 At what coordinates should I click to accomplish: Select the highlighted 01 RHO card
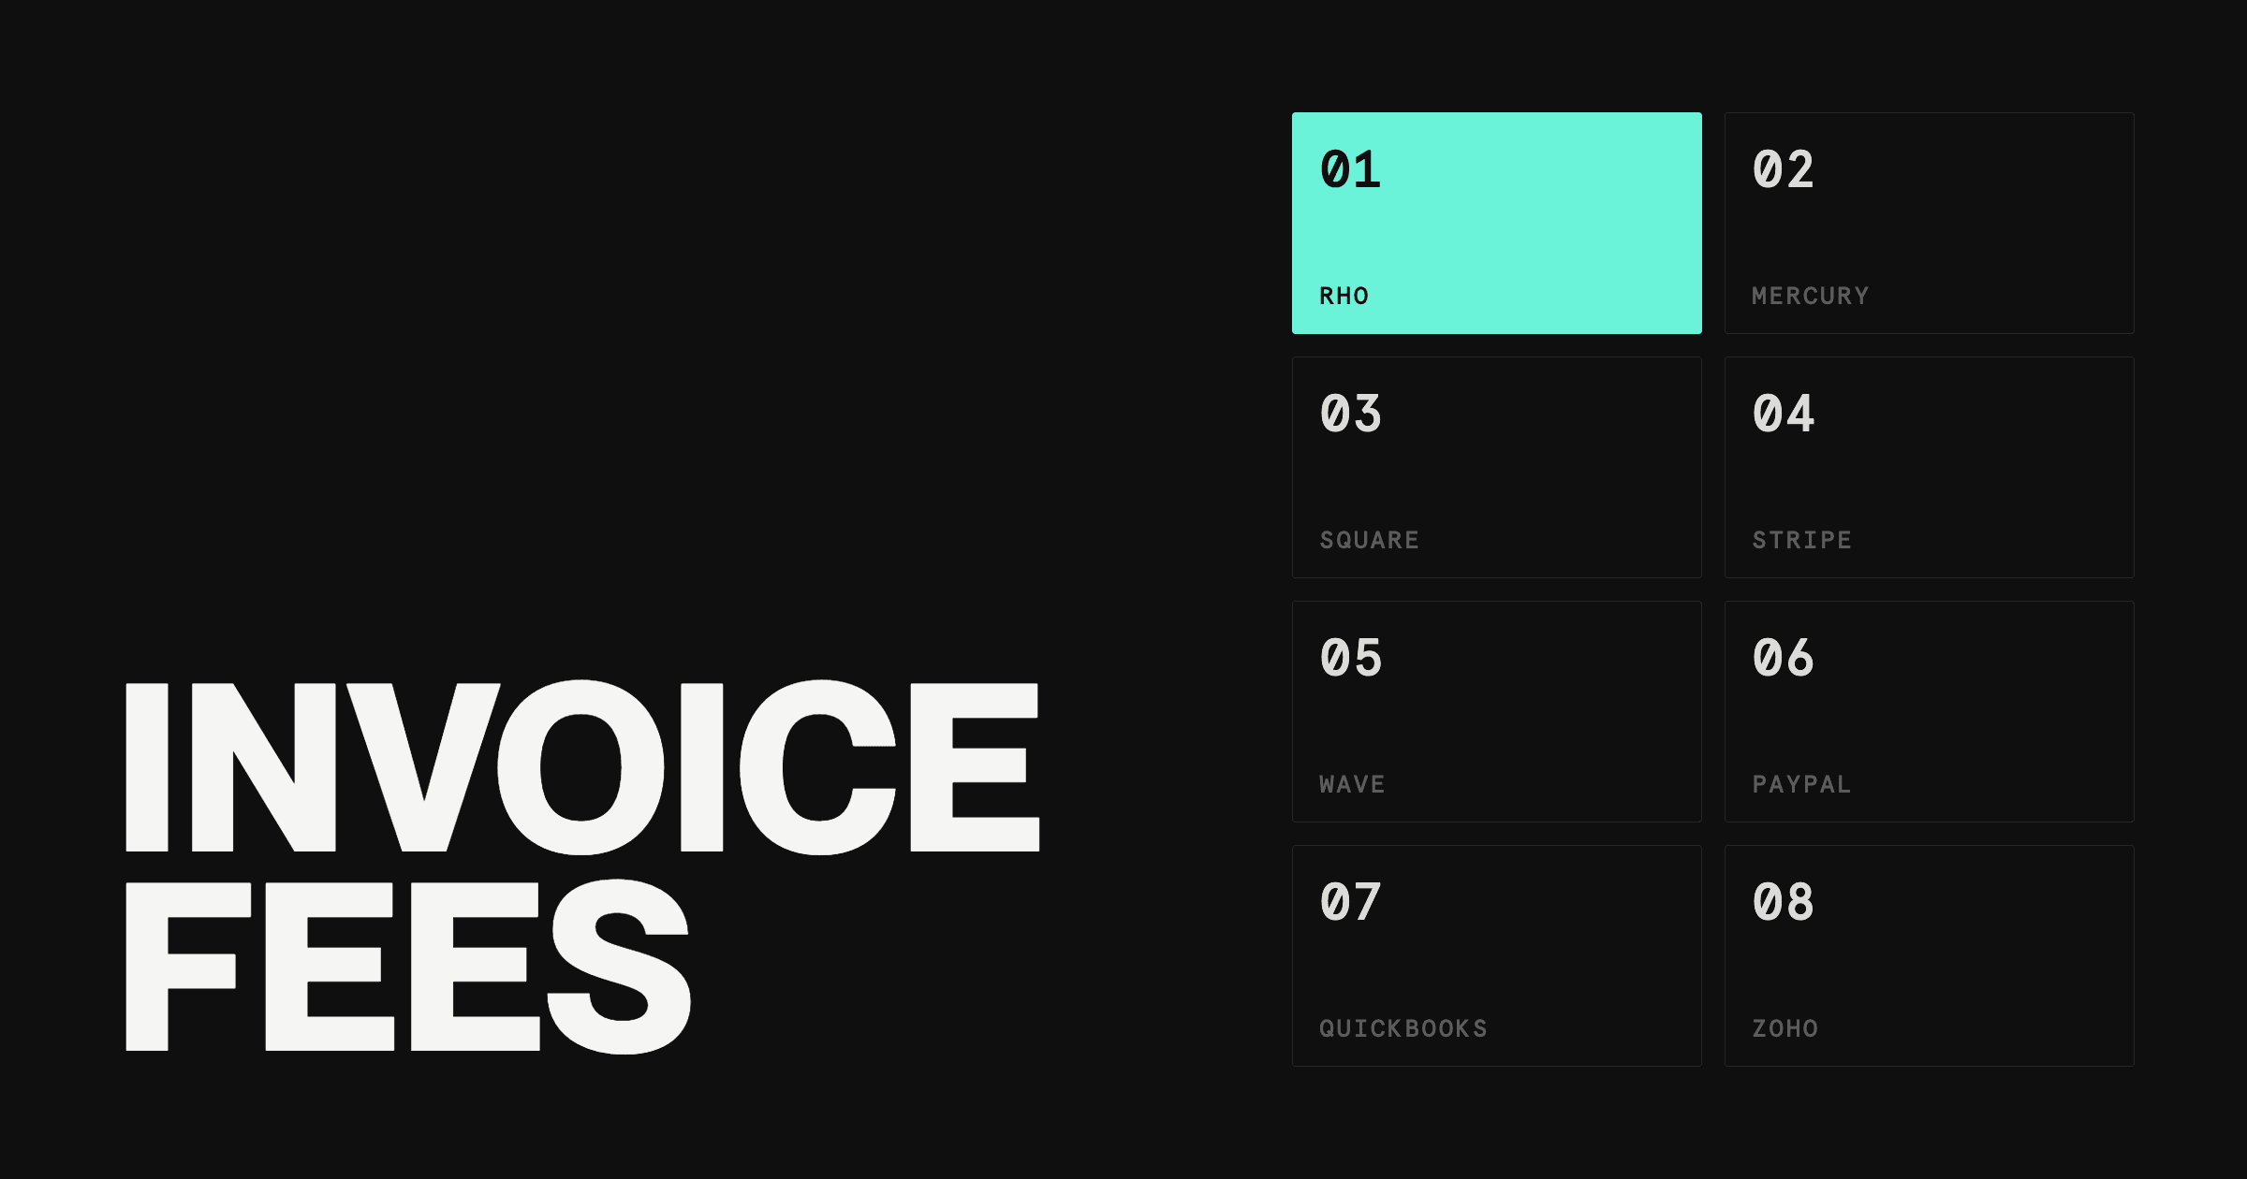point(1496,223)
